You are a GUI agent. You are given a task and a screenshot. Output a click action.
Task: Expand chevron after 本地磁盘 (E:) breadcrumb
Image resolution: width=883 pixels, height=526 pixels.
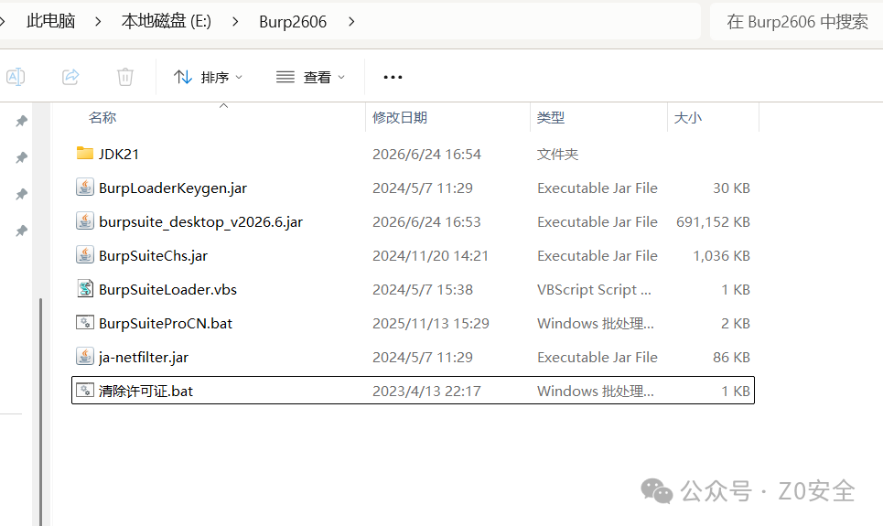[x=235, y=22]
